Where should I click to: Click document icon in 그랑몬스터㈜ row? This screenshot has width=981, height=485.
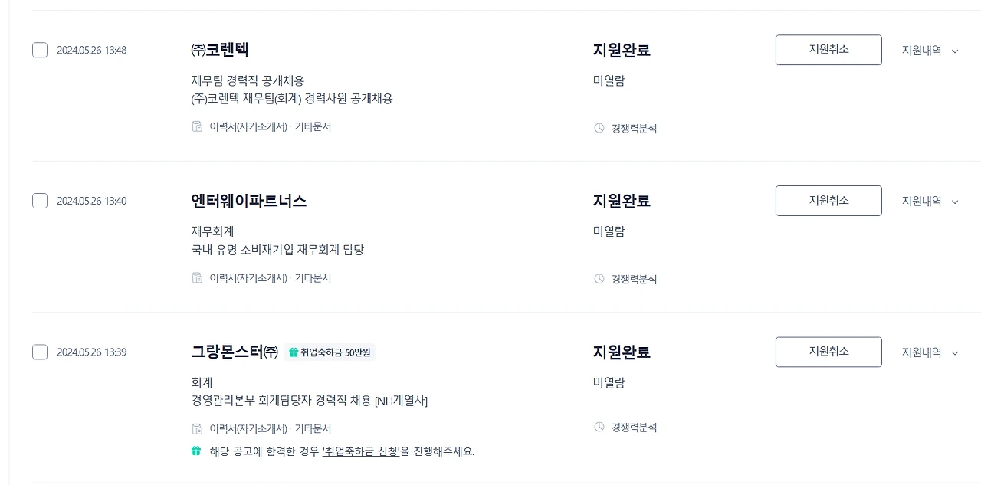[197, 429]
